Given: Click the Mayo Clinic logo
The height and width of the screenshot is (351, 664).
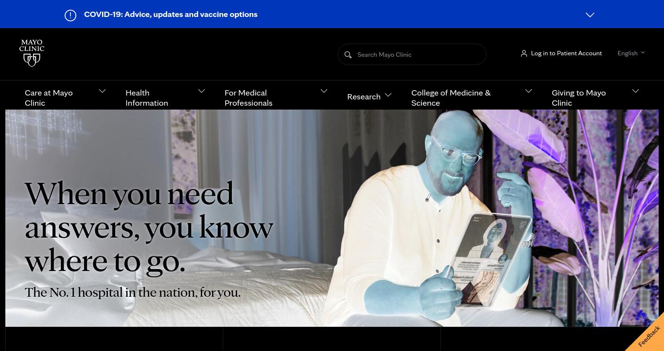Looking at the screenshot, I should (32, 53).
